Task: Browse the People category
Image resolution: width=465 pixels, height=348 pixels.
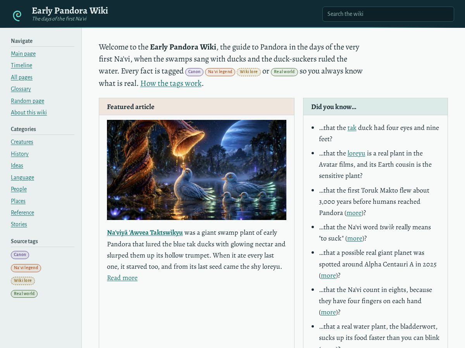Action: pos(19,189)
